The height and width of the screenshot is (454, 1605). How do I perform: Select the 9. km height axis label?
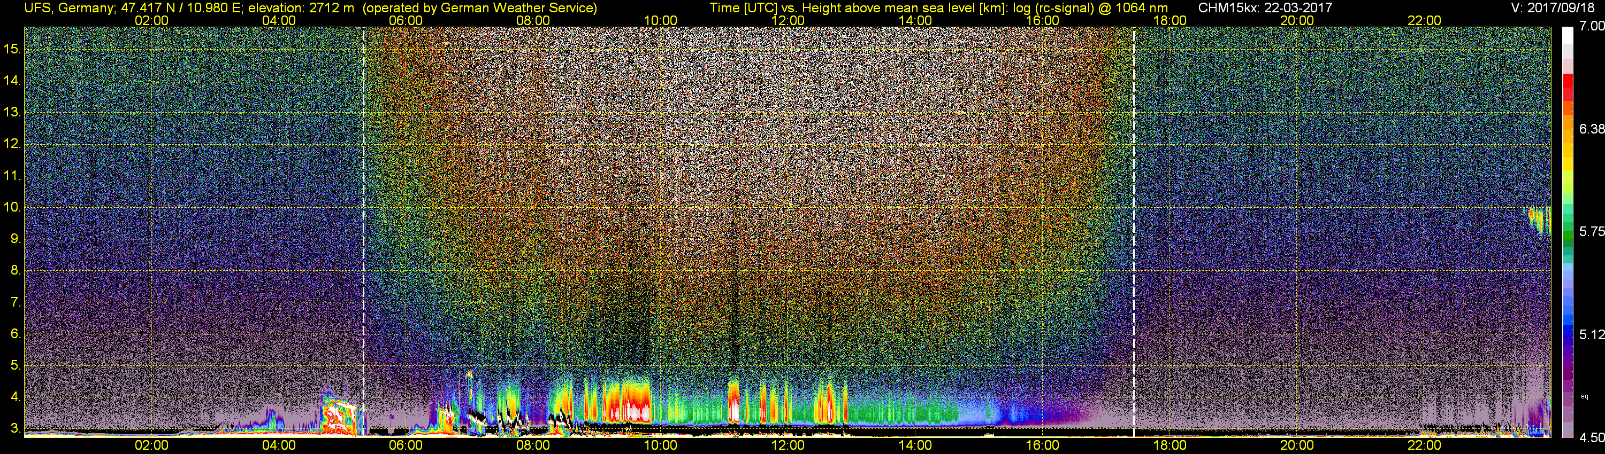16,239
